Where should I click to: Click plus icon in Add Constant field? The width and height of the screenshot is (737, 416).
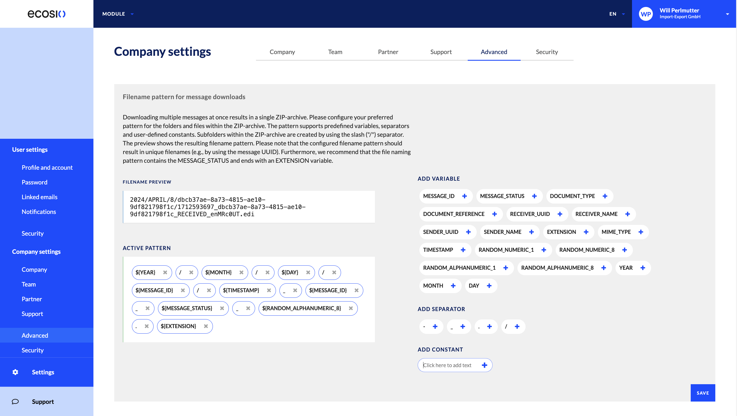pos(484,365)
